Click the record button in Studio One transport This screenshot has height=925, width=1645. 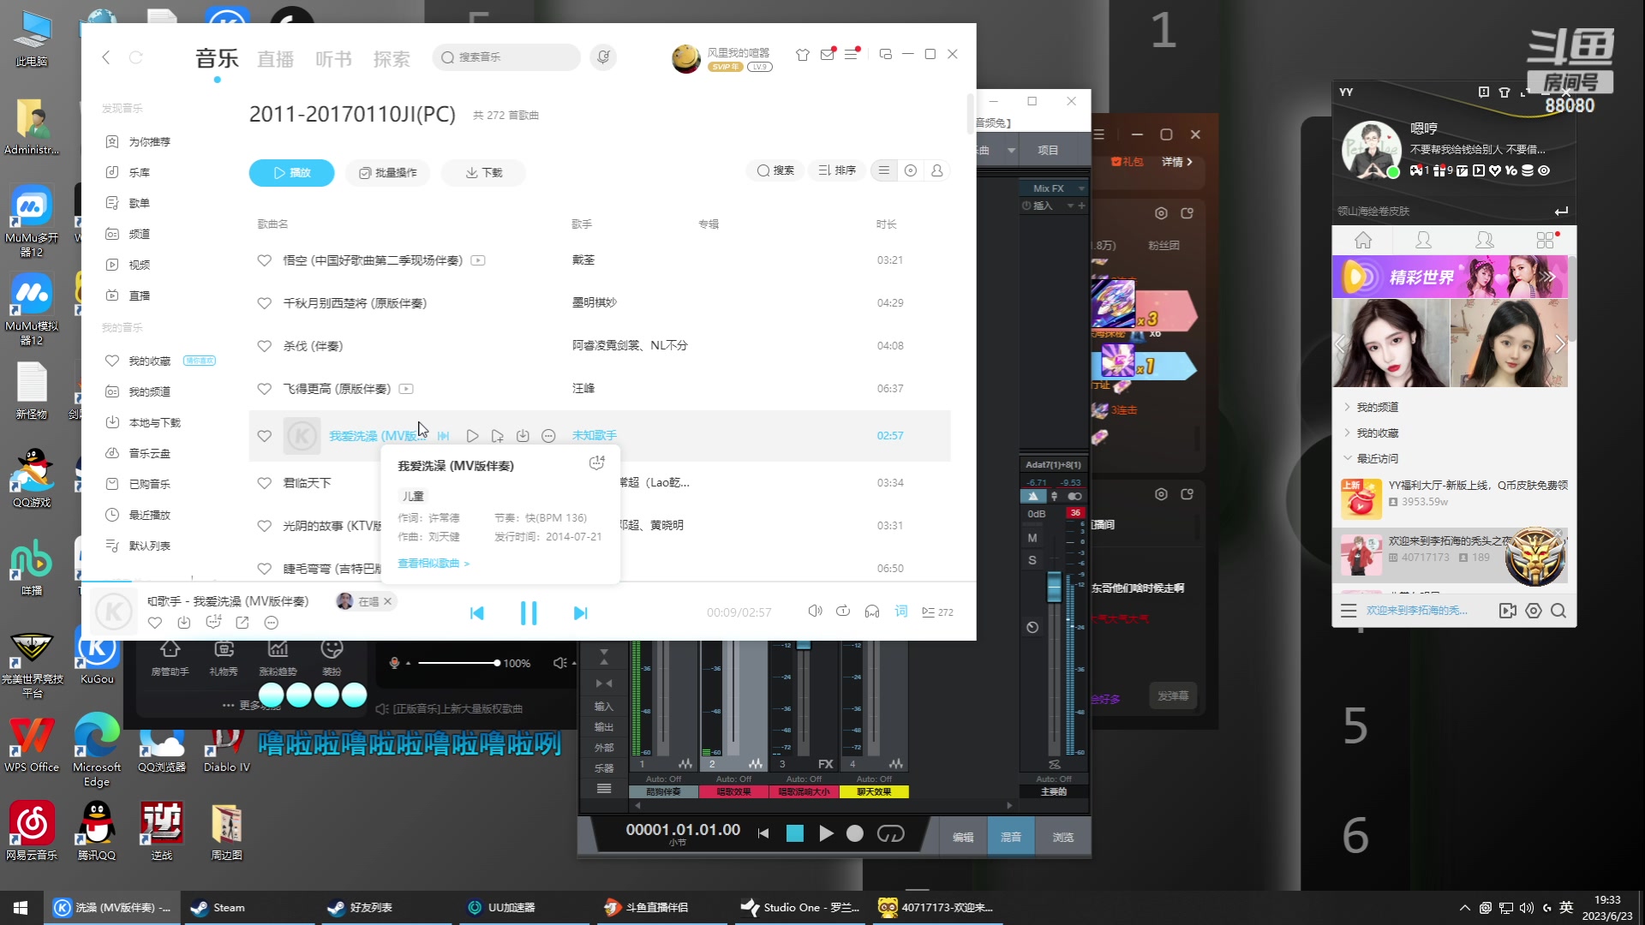854,833
